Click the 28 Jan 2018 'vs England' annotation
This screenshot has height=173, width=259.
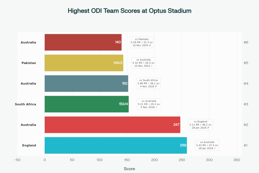pos(200,125)
